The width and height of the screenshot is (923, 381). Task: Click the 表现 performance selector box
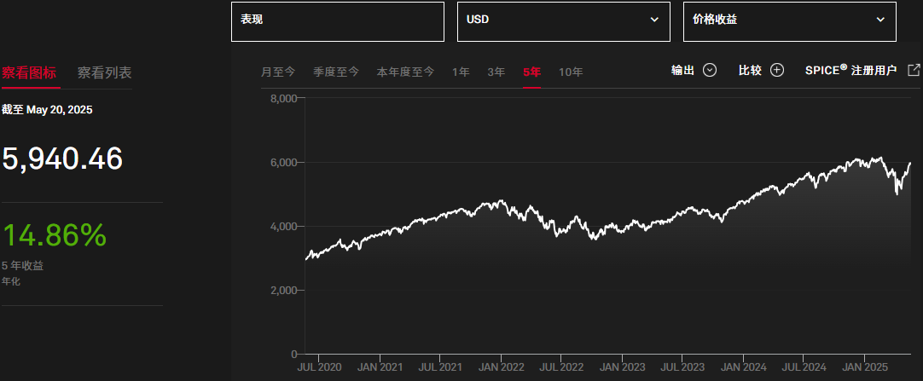(337, 21)
